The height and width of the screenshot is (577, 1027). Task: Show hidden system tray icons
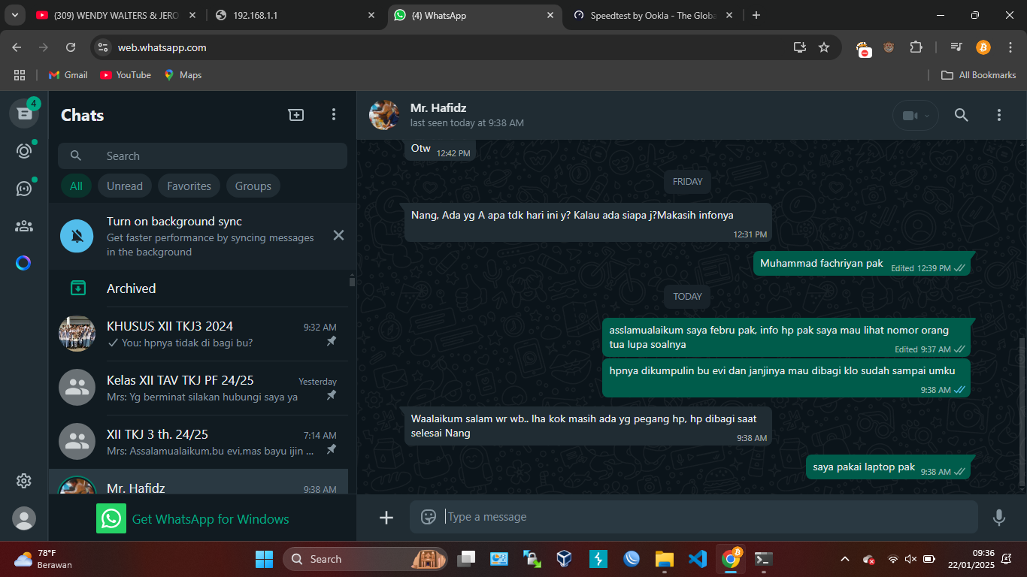pyautogui.click(x=845, y=559)
